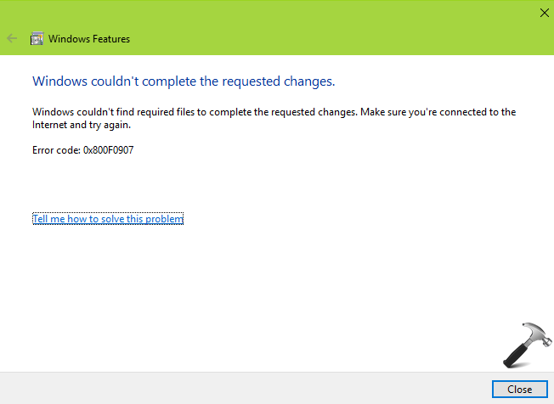Image resolution: width=554 pixels, height=404 pixels.
Task: Click the gray footer bar beside Close
Action: [x=244, y=388]
